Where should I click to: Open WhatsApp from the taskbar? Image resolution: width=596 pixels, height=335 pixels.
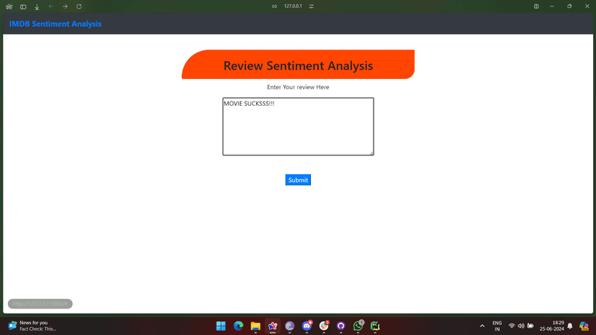[x=358, y=326]
